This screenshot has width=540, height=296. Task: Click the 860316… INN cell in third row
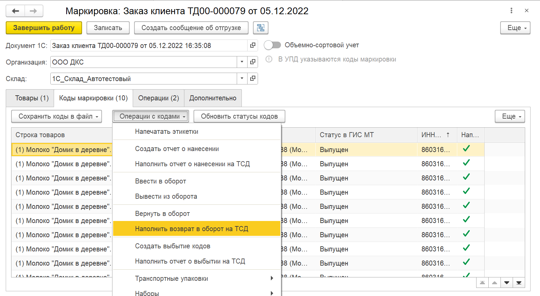436,178
